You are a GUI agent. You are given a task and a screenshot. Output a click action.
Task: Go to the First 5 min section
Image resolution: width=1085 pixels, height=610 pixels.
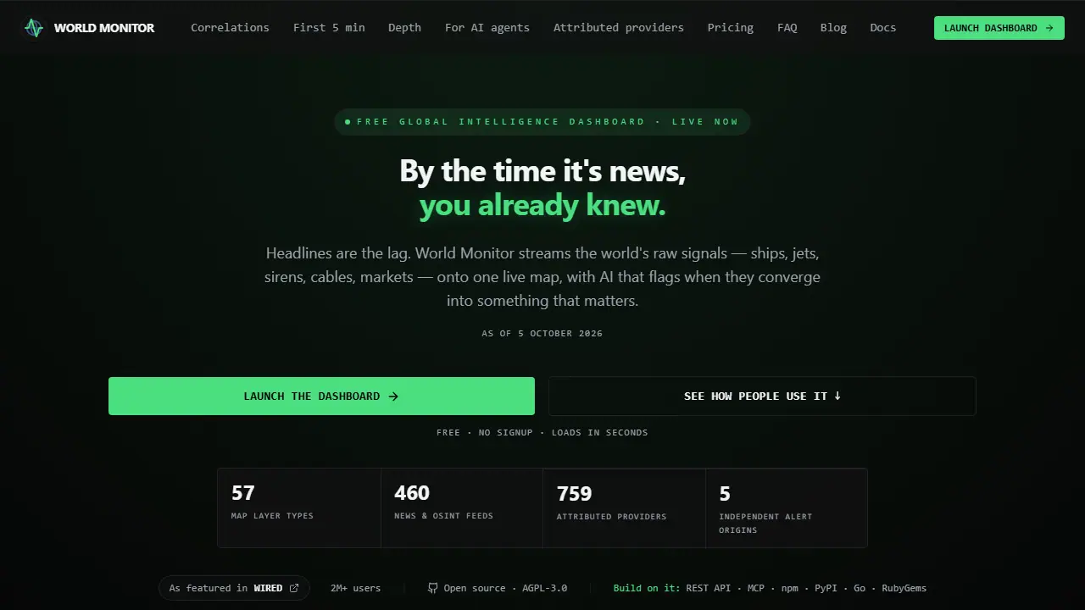[329, 28]
